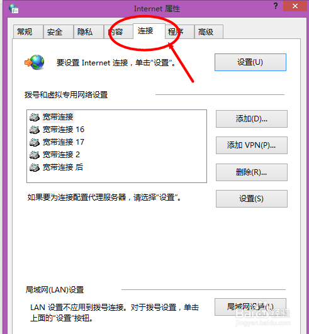
Task: Select the modem icon beside 宽带连接 2
Action: point(35,155)
